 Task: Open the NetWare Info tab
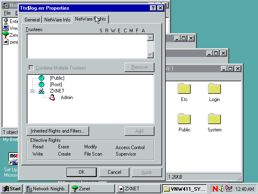point(57,20)
